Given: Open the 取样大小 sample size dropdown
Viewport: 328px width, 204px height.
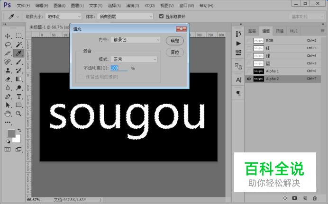Looking at the screenshot, I should [64, 17].
